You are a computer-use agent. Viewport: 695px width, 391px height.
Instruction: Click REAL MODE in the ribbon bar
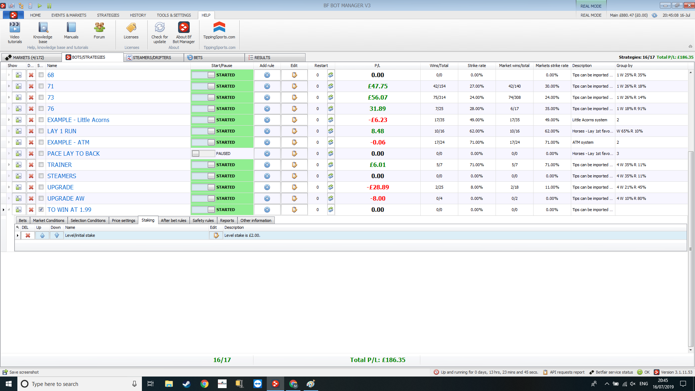591,15
